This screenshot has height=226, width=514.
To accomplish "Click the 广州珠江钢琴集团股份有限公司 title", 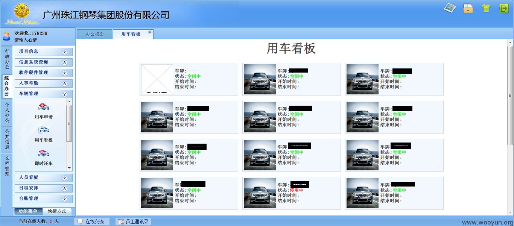I will 106,15.
